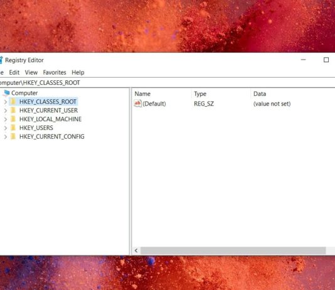Viewport: 335px width, 290px height.
Task: Open the Help menu
Action: (78, 72)
